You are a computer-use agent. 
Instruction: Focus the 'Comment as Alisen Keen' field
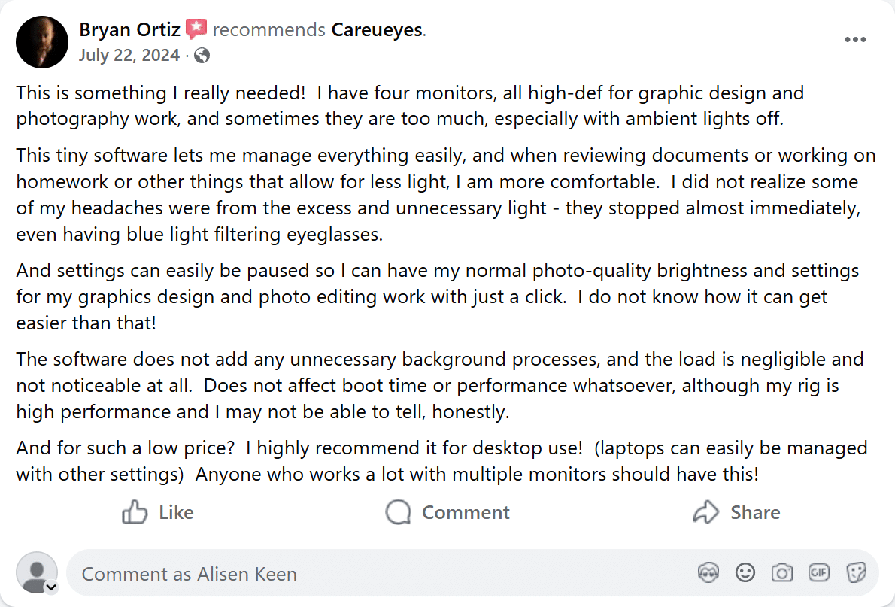coord(376,574)
